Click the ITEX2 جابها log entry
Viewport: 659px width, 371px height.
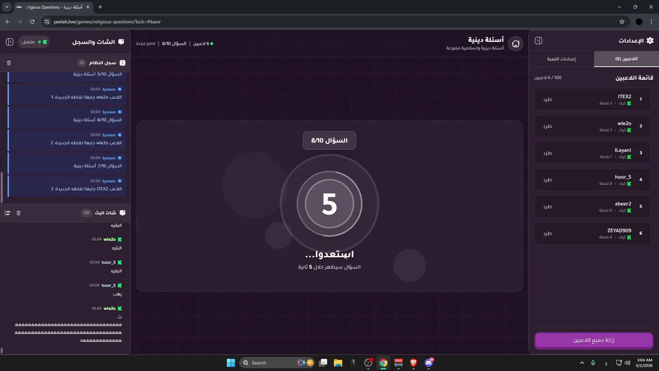click(x=65, y=185)
